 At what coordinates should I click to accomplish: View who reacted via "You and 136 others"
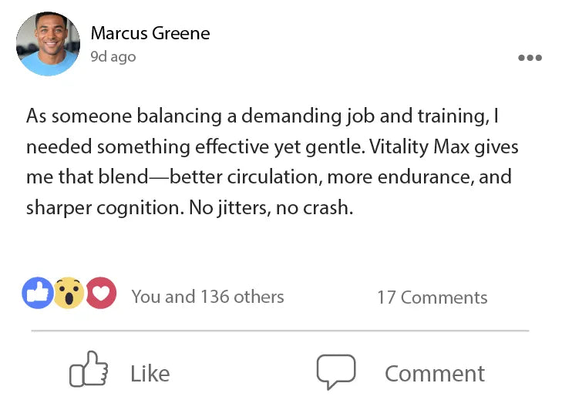pyautogui.click(x=207, y=297)
